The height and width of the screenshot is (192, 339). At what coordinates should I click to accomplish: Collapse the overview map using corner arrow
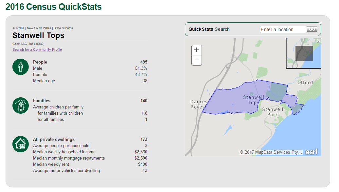click(x=318, y=41)
